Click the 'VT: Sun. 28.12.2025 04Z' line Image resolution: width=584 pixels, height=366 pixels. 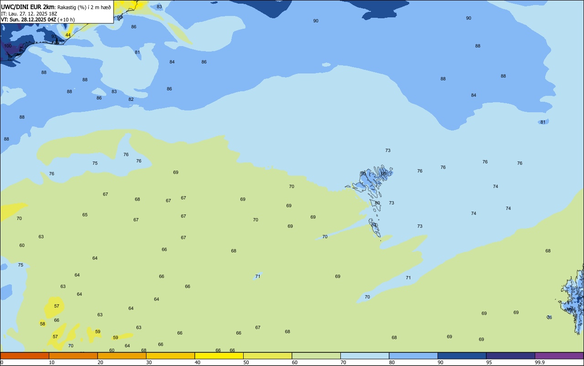click(28, 20)
